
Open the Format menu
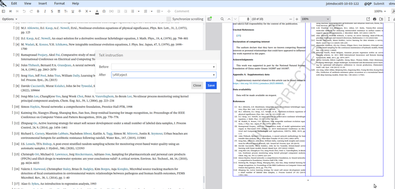pyautogui.click(x=59, y=3)
